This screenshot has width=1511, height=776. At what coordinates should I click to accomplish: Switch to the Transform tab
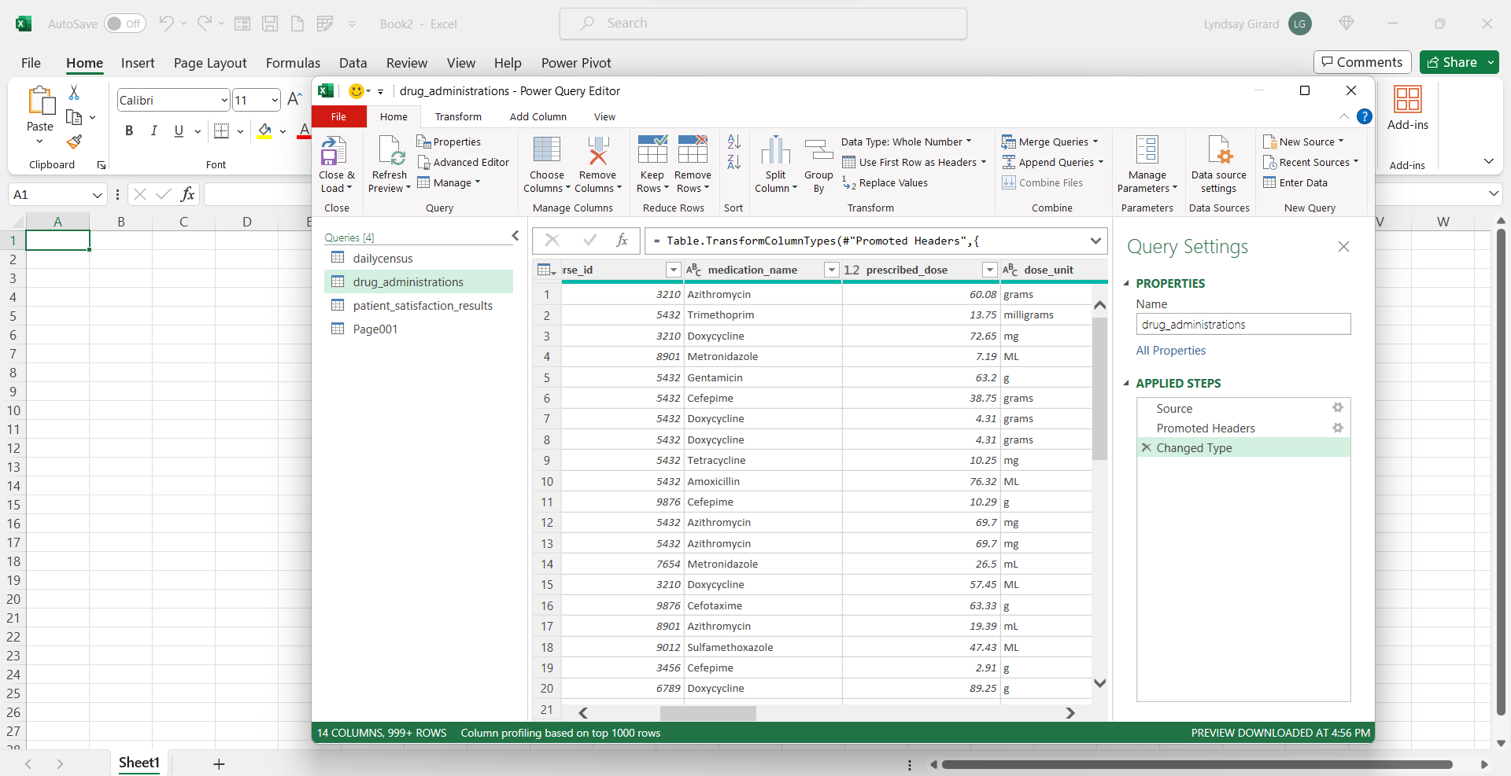458,116
